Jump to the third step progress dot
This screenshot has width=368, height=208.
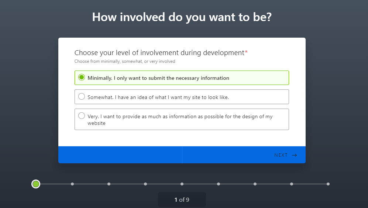click(x=109, y=184)
